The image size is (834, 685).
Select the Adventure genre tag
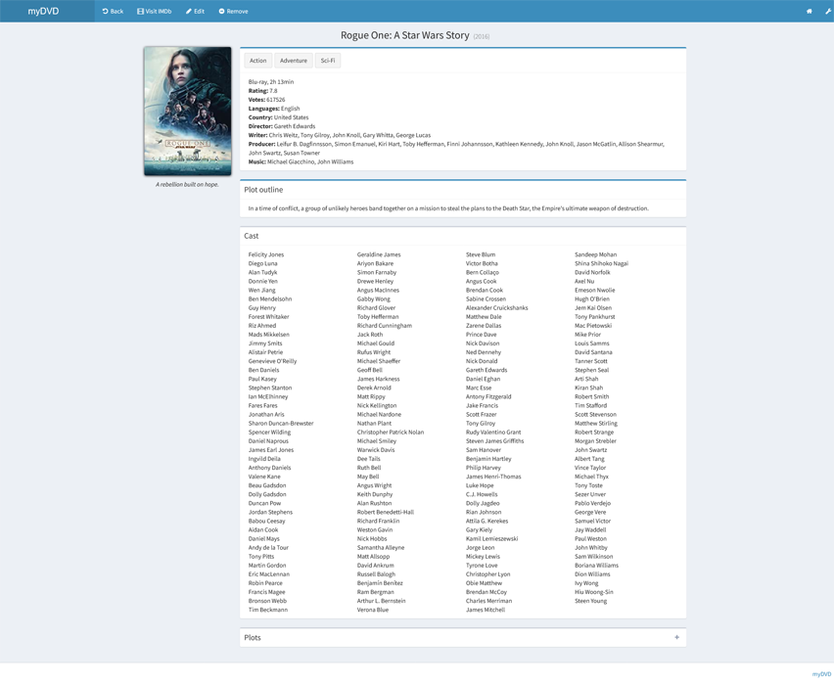pos(293,61)
